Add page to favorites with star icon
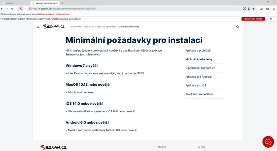277x151 pixels. pyautogui.click(x=254, y=9)
